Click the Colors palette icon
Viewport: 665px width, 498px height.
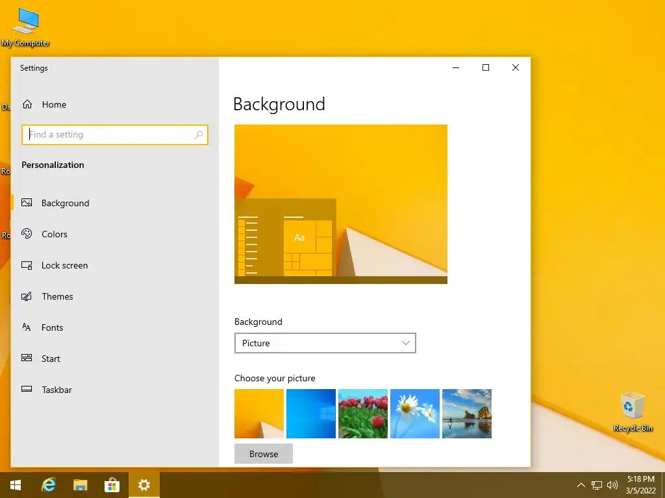click(27, 233)
